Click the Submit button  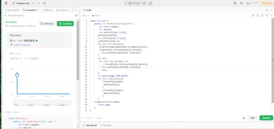(266, 118)
